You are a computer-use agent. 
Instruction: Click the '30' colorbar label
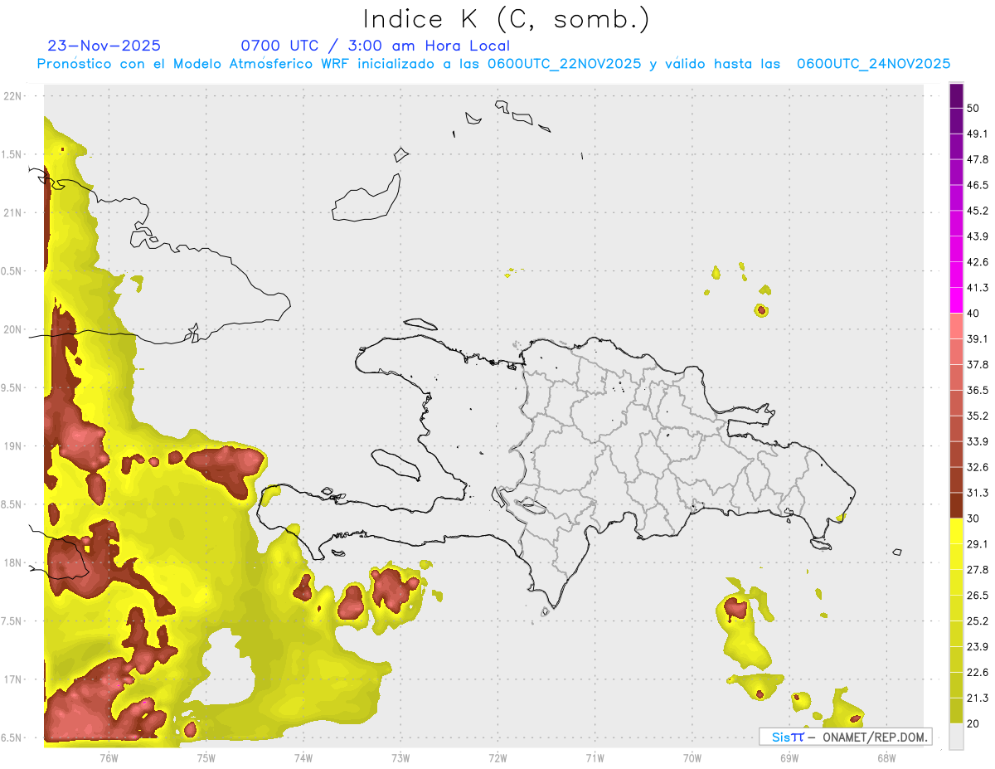point(973,518)
